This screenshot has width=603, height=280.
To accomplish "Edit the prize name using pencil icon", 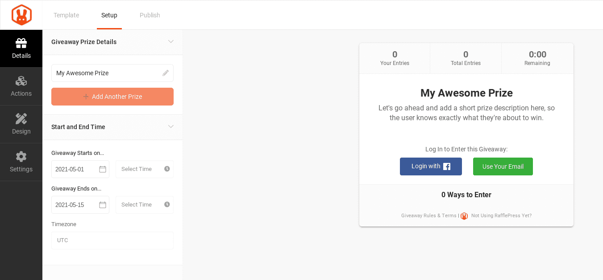I will click(166, 73).
